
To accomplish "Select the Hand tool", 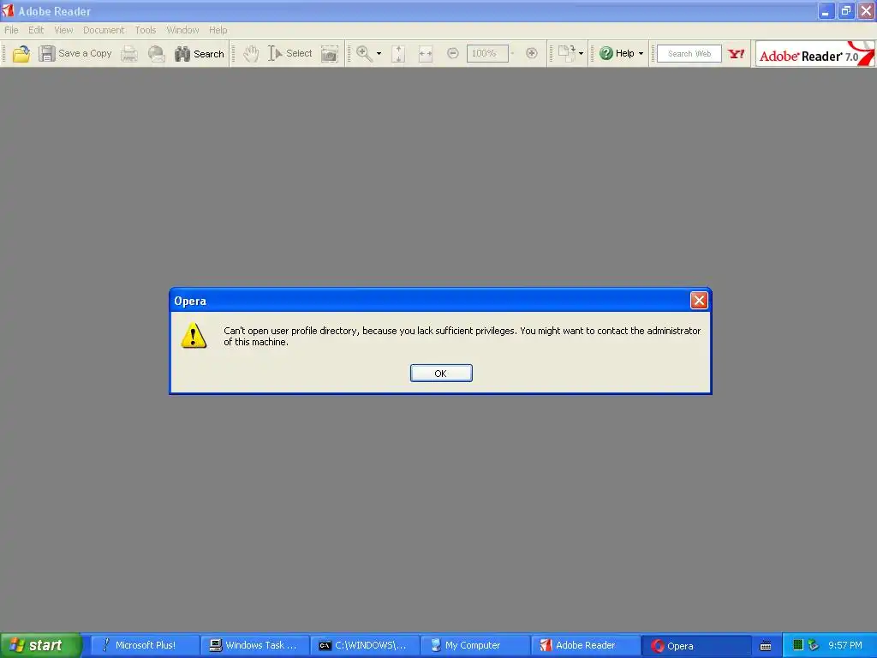I will click(251, 54).
